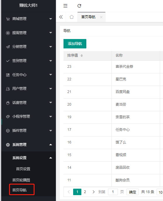Image resolution: width=163 pixels, height=201 pixels.
Task: Close the 首页导航 tab
Action: tap(101, 17)
